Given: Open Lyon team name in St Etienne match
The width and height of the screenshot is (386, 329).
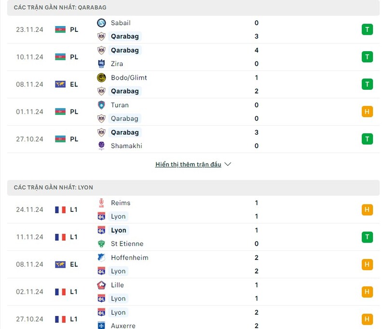Looking at the screenshot, I should pyautogui.click(x=118, y=230).
